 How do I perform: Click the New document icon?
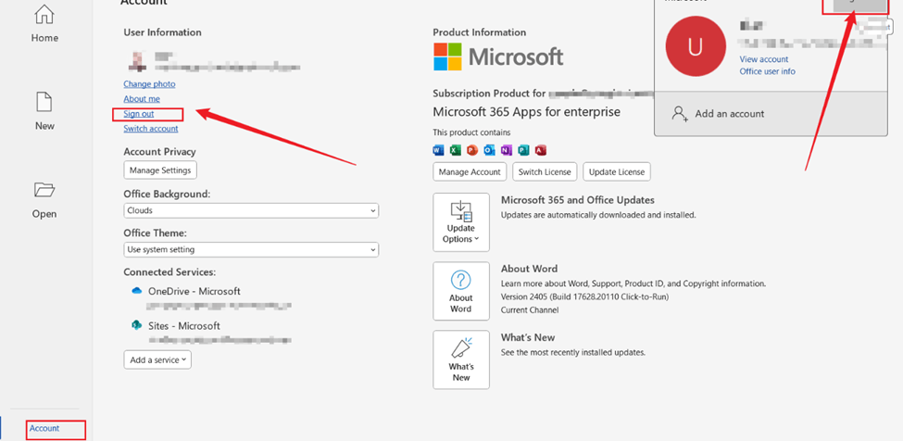[44, 102]
